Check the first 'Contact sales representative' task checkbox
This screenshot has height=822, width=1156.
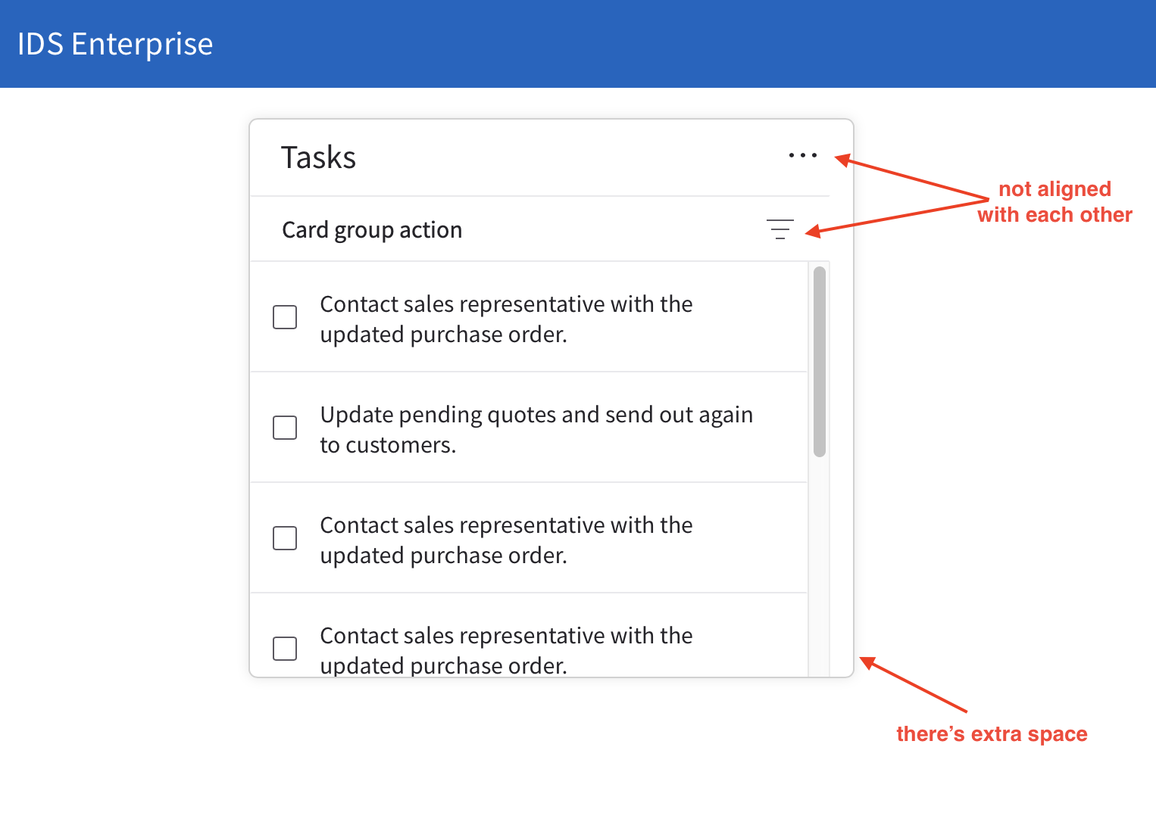285,317
